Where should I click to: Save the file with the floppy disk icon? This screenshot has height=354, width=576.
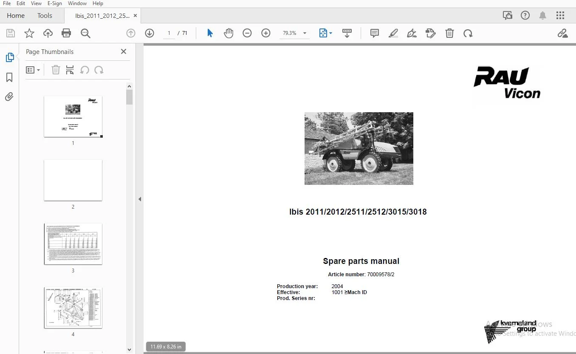tap(11, 33)
